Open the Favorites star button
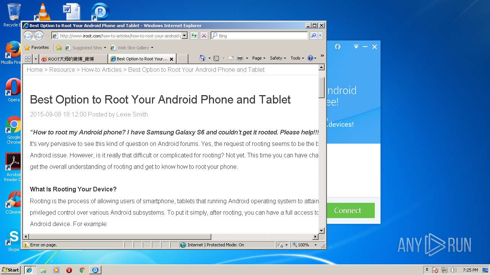Viewport: 490px width, 275px height. [x=37, y=47]
